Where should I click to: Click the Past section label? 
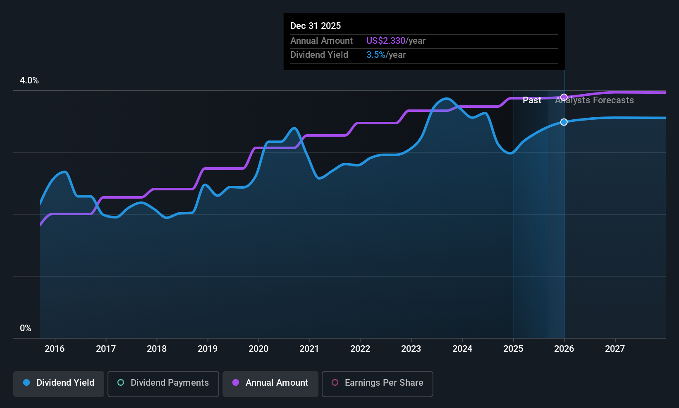[x=532, y=100]
